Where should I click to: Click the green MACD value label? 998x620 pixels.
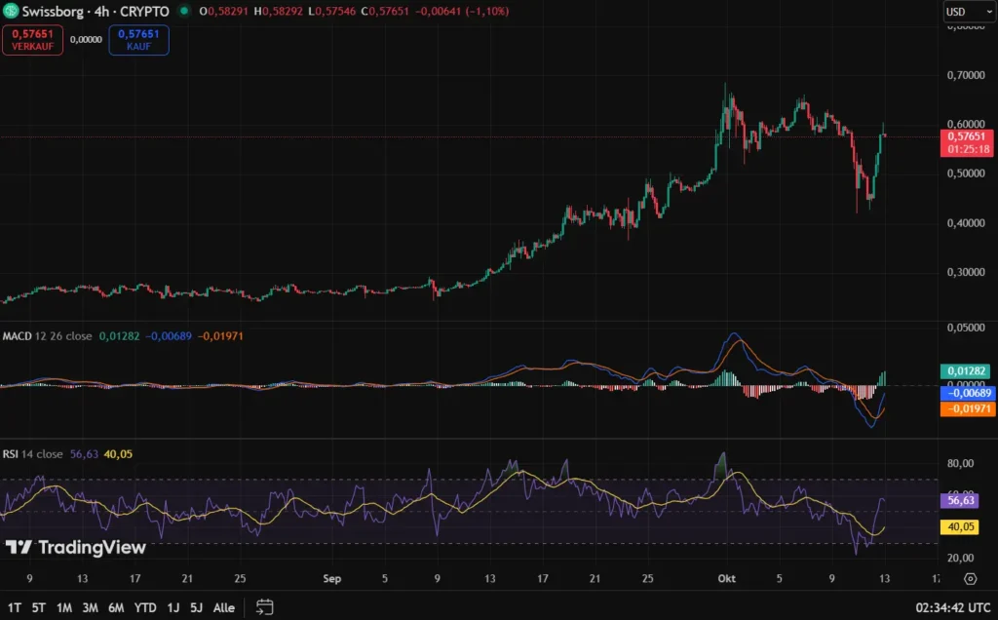966,371
